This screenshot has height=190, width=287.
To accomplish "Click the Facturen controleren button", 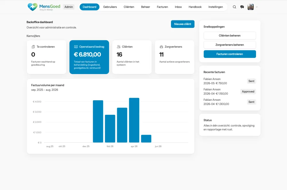I will click(x=230, y=54).
